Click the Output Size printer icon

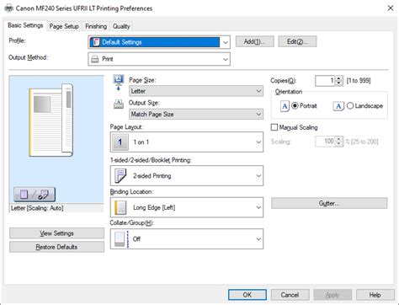119,104
